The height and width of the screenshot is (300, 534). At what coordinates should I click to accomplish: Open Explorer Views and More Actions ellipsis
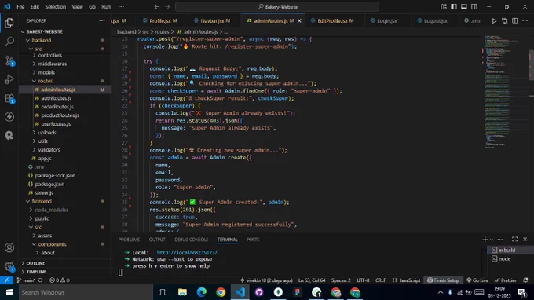point(102,20)
